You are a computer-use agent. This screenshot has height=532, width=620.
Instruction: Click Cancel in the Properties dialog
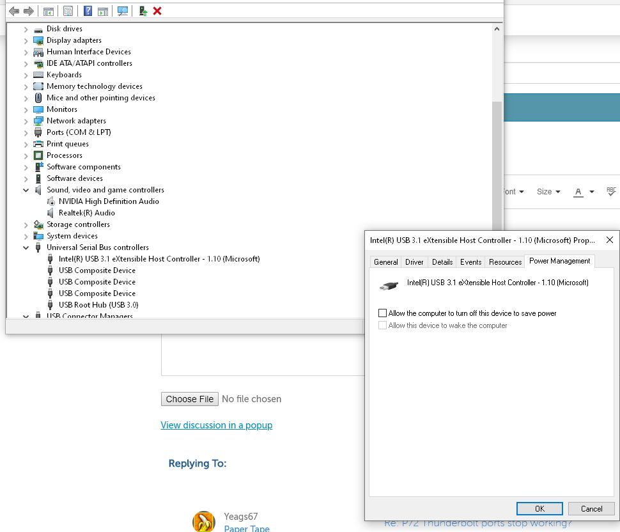591,509
